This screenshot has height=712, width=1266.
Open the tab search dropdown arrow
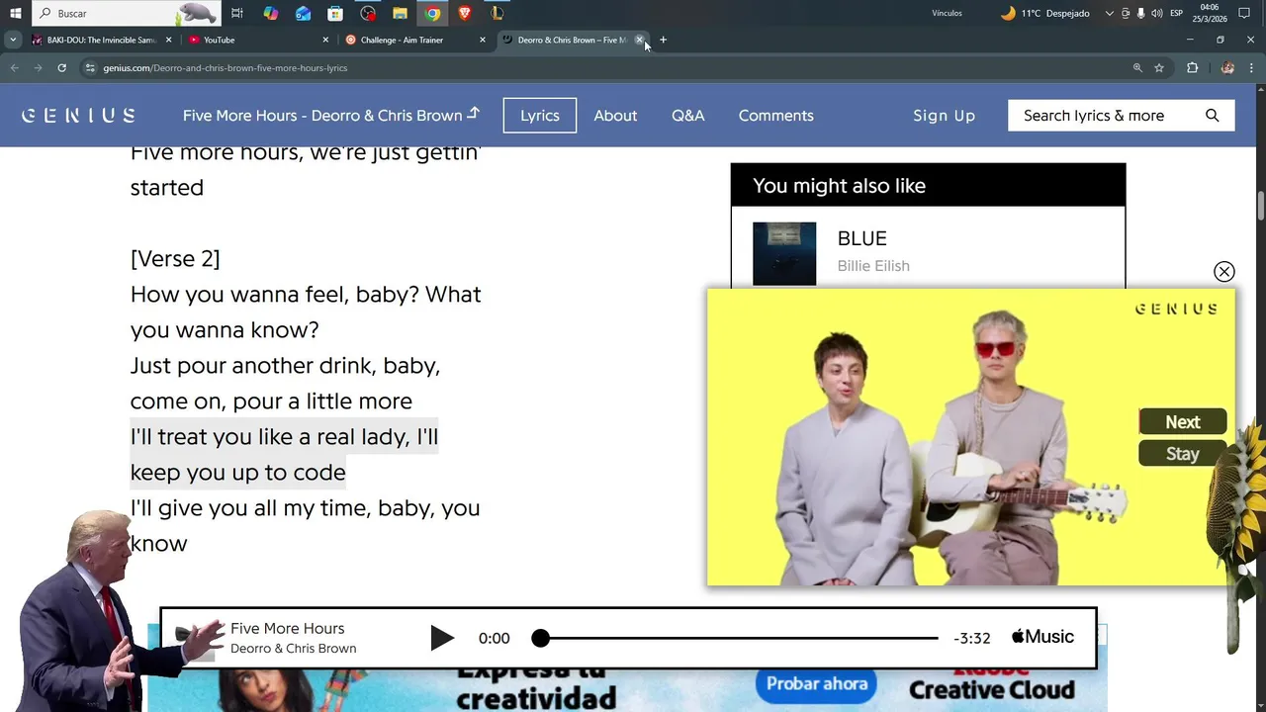point(13,40)
